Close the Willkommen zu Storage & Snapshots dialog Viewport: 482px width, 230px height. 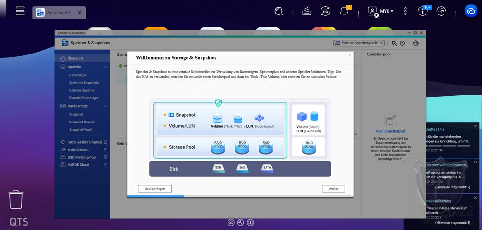point(349,55)
